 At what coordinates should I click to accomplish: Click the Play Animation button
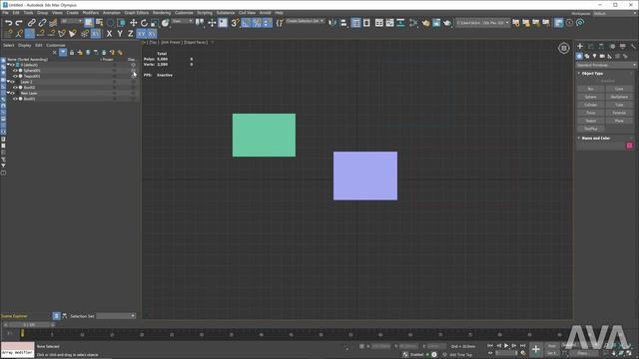tap(506, 346)
